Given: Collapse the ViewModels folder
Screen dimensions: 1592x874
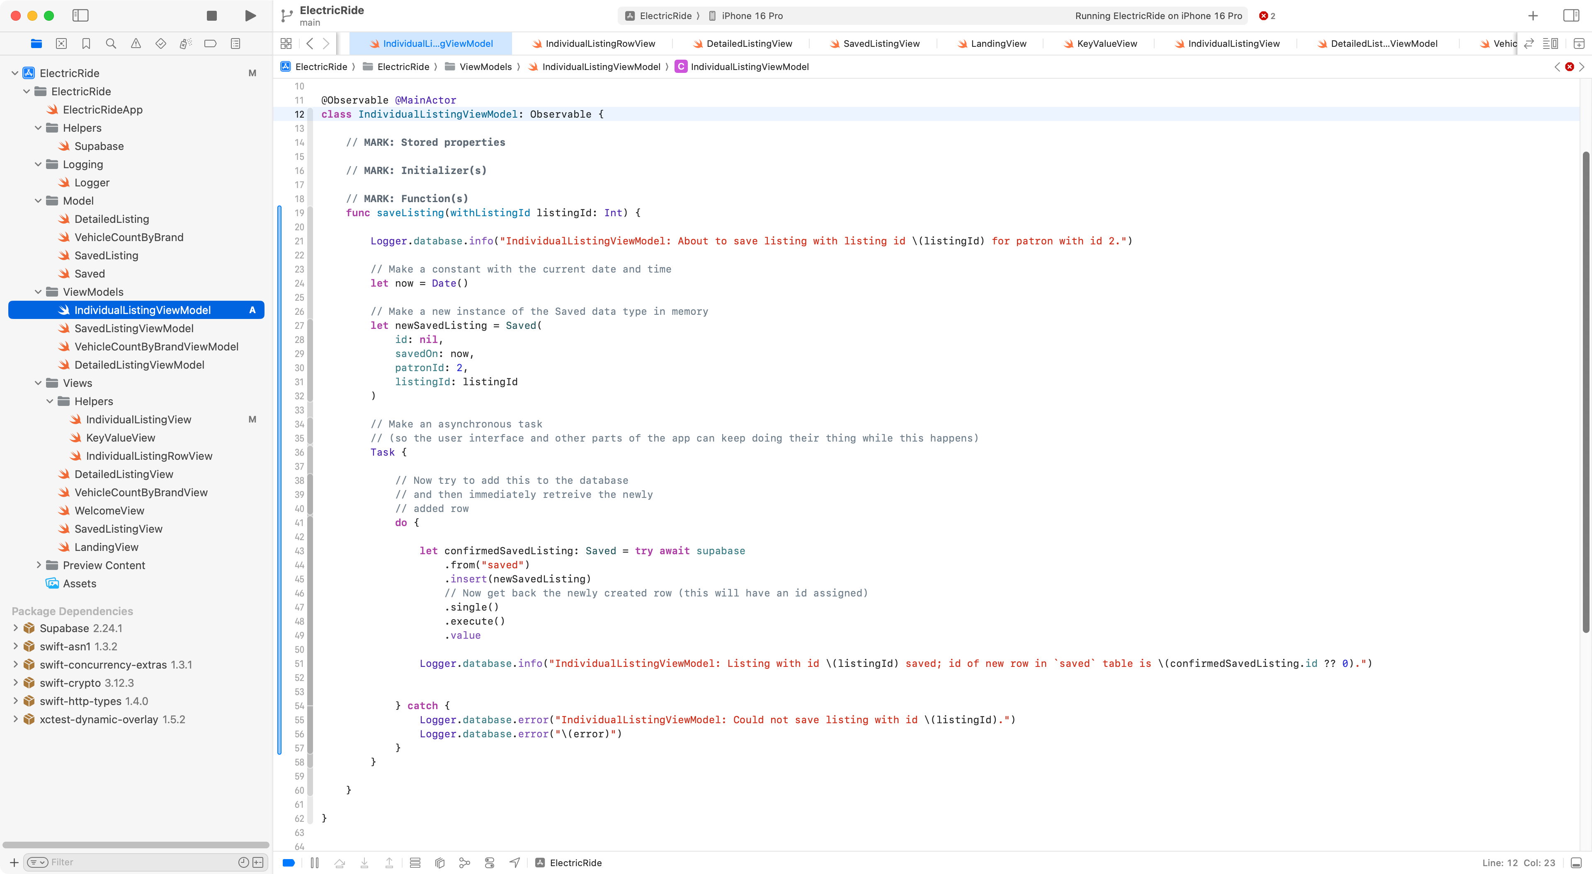Looking at the screenshot, I should click(x=38, y=292).
